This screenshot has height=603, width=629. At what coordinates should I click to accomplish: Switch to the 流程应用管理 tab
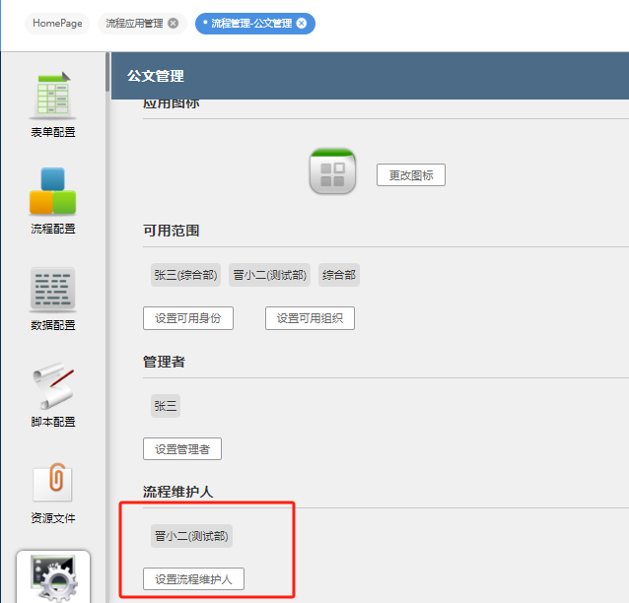click(x=134, y=24)
